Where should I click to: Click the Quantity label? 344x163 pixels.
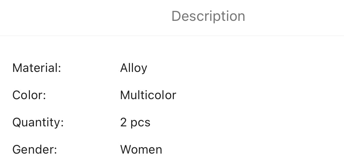(x=38, y=122)
